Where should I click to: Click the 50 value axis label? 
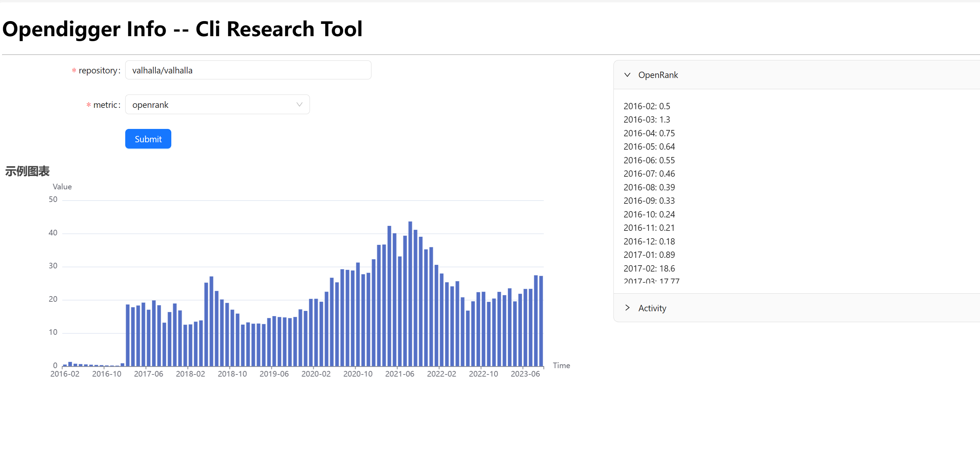pos(53,200)
